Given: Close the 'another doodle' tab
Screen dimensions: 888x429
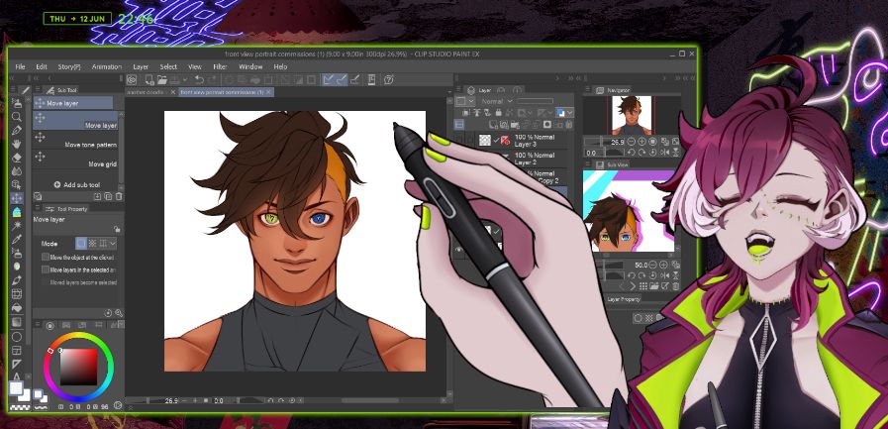Looking at the screenshot, I should (171, 92).
